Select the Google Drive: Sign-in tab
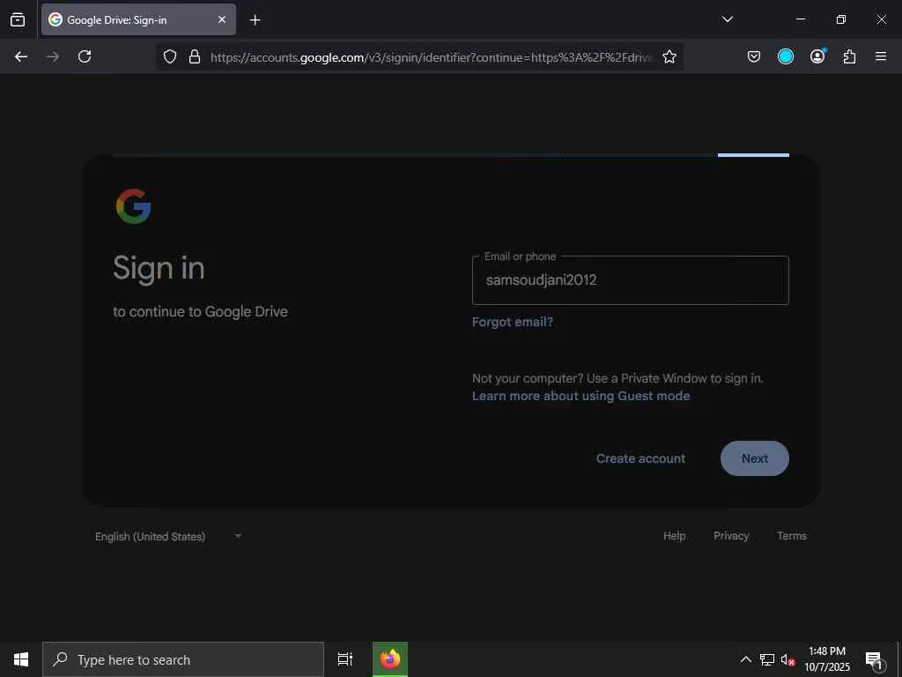902x677 pixels. (x=138, y=19)
